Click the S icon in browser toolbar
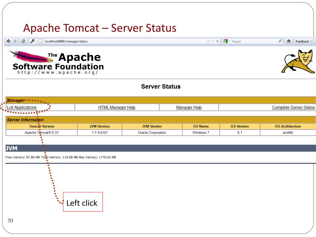The image size is (316, 237). pos(23,41)
